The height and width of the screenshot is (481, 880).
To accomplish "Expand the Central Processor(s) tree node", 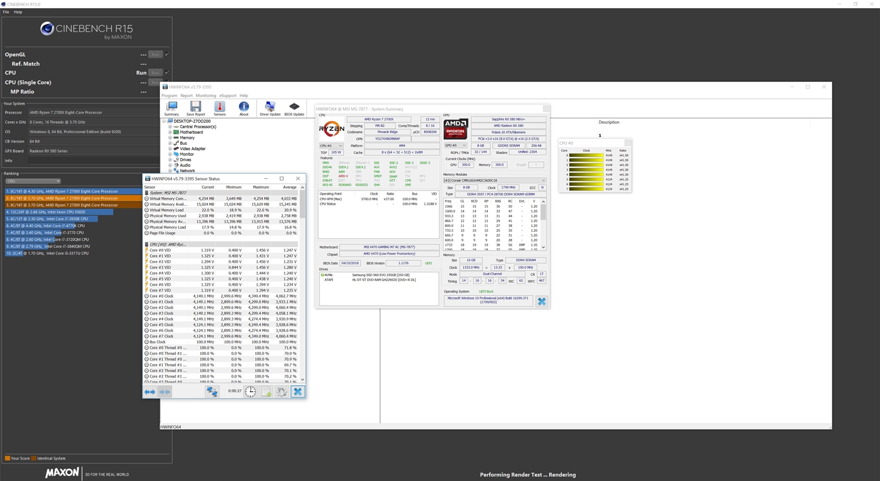I will (x=170, y=127).
